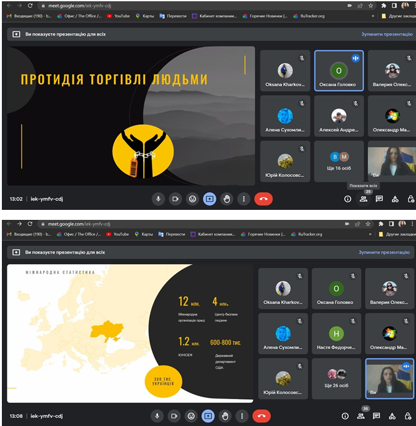Click the present screen icon in the bottom toolbar
This screenshot has width=416, height=426.
tap(209, 415)
